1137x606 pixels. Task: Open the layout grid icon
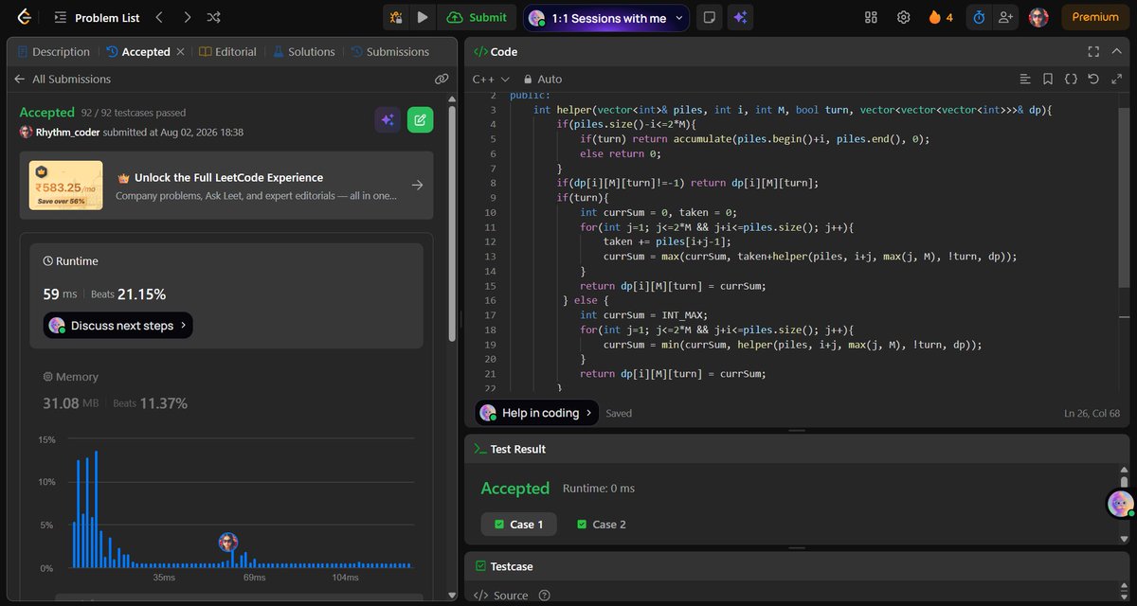[872, 17]
